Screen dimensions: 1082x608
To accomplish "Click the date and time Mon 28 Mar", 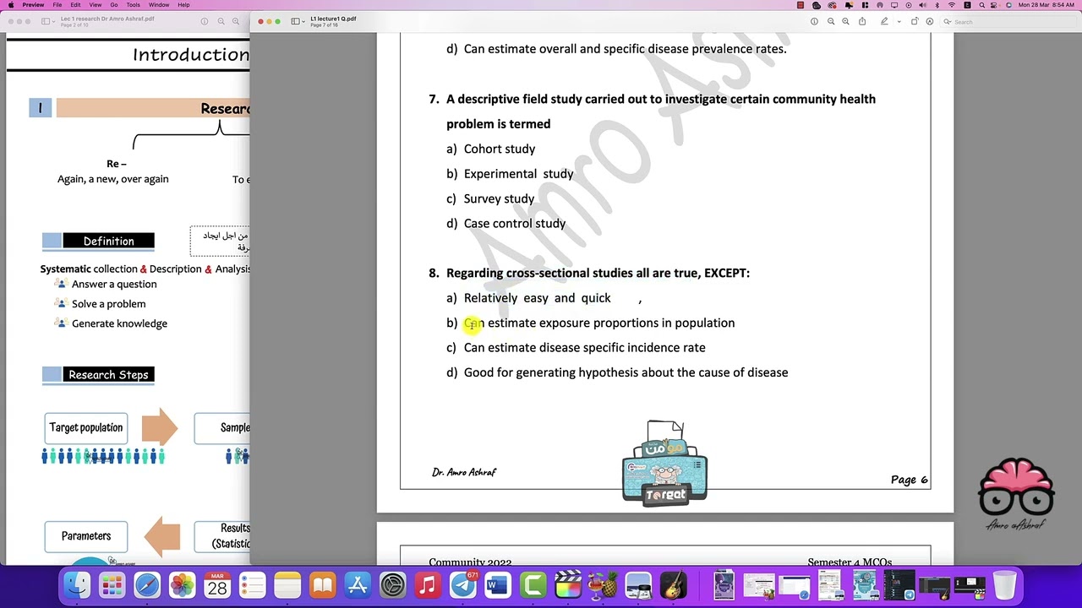I will pyautogui.click(x=1046, y=5).
